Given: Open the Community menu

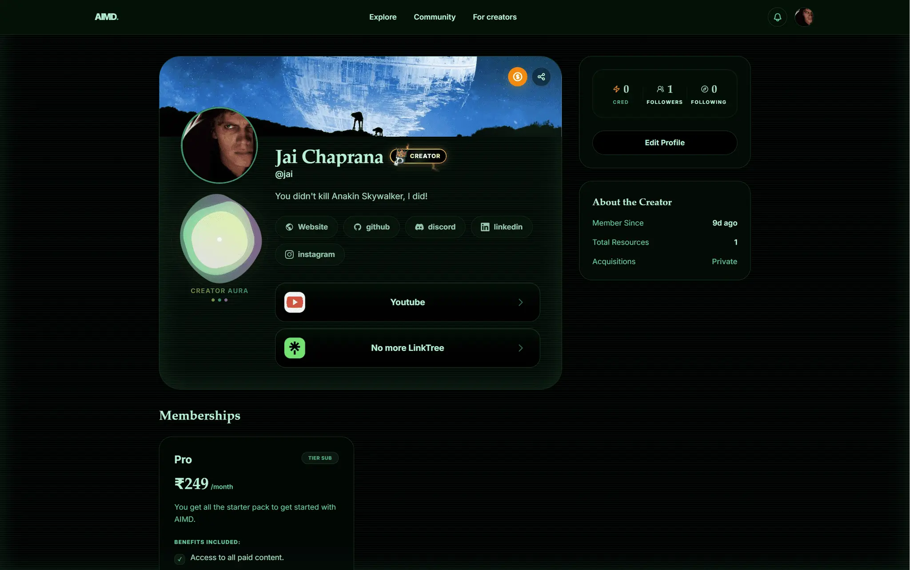Looking at the screenshot, I should coord(435,17).
